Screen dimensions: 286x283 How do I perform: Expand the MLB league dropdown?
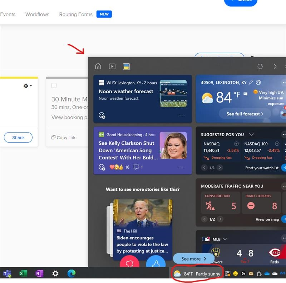[x=225, y=239]
